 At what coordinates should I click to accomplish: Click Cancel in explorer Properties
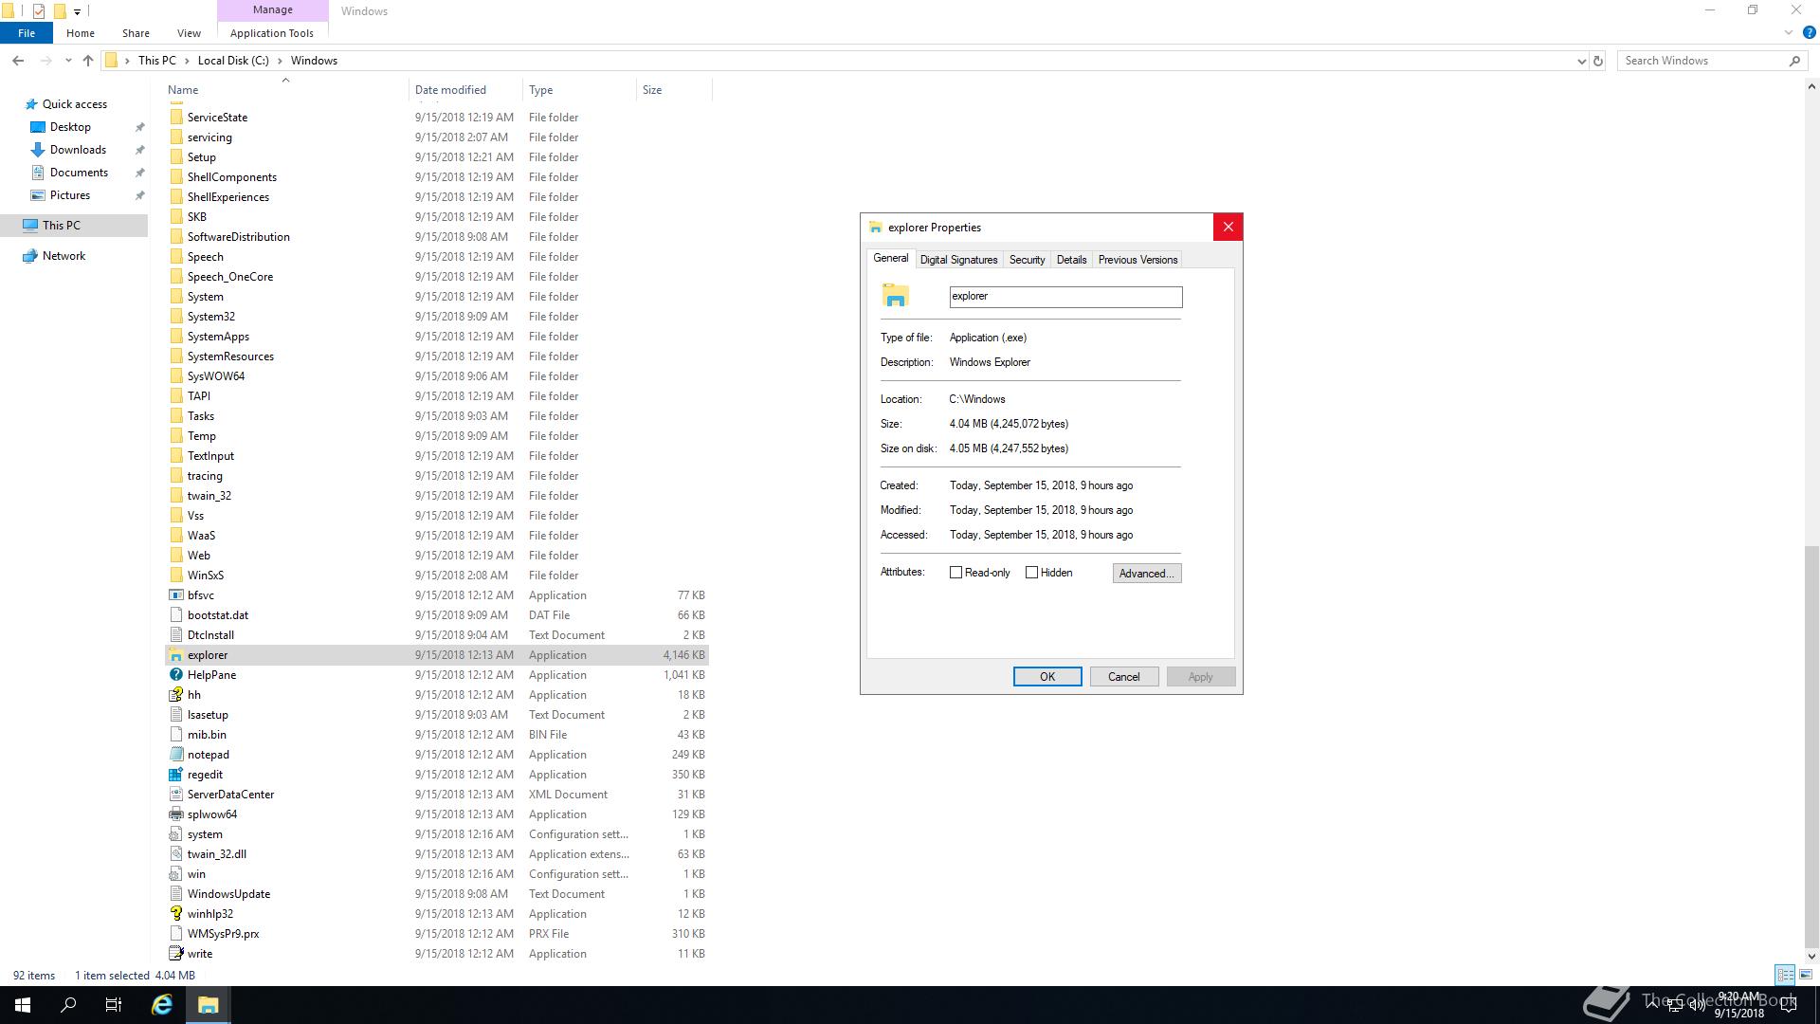(x=1124, y=677)
